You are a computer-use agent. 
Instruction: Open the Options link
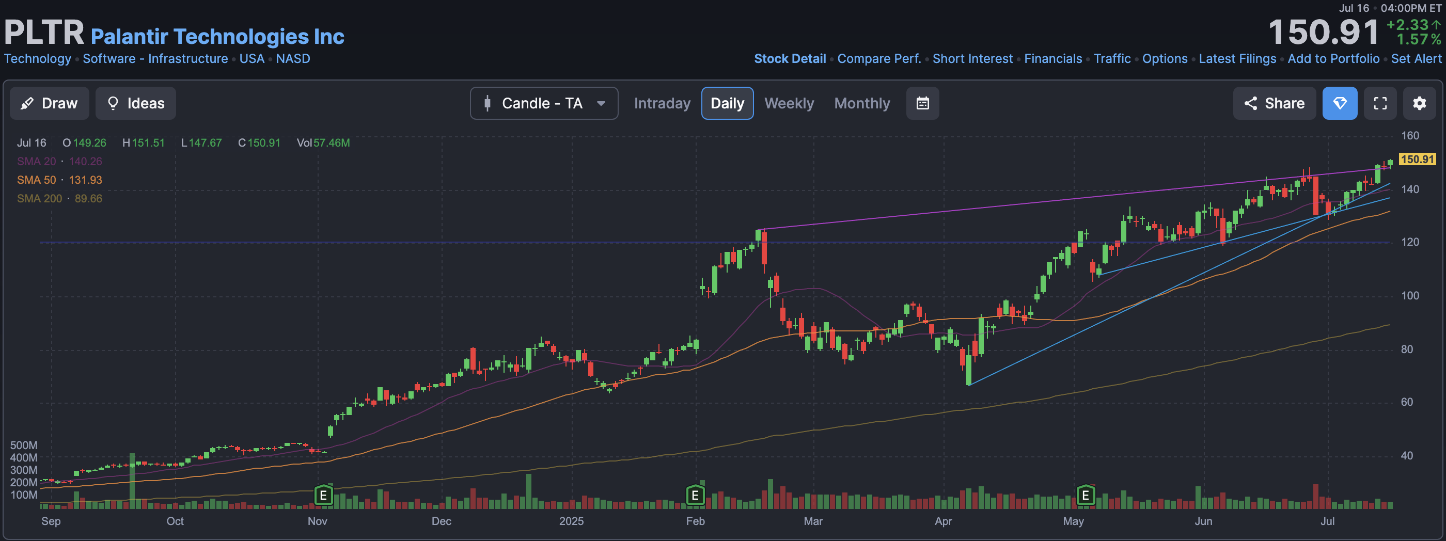pos(1164,58)
